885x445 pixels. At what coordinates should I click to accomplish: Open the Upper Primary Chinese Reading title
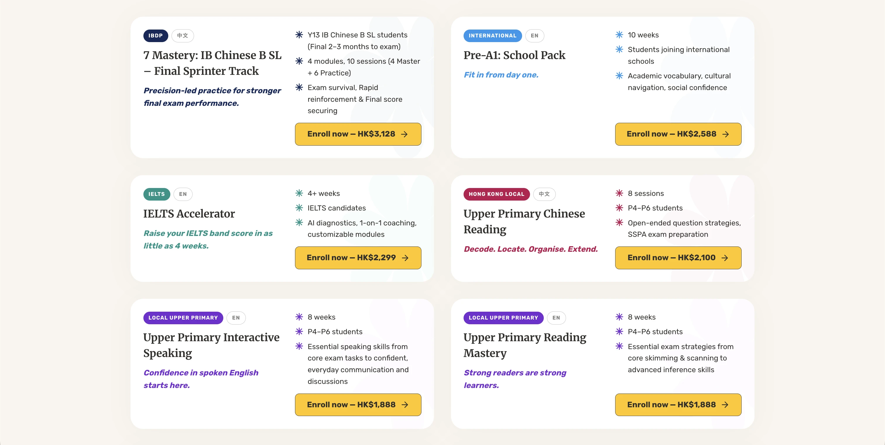coord(524,222)
